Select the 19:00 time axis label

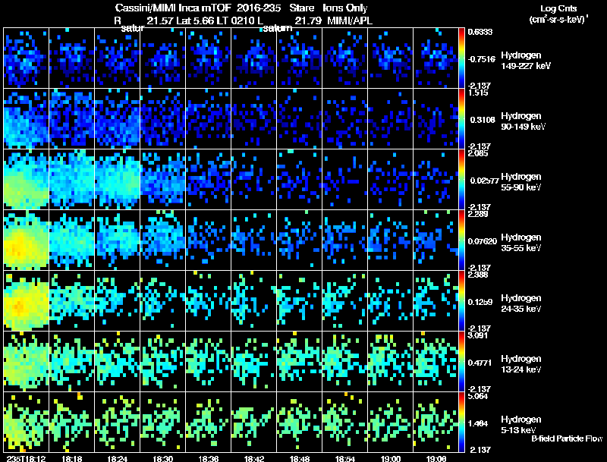tap(391, 458)
